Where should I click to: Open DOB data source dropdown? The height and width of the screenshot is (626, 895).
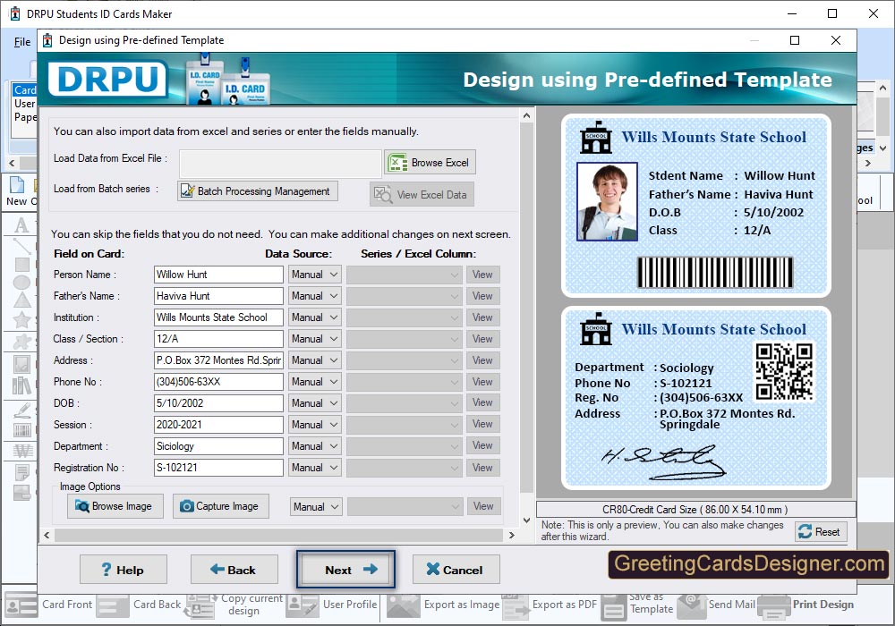point(315,403)
